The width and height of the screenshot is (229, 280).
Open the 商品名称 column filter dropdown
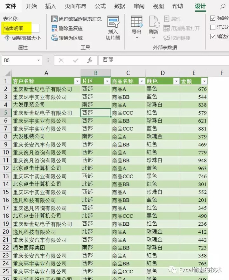pos(142,81)
